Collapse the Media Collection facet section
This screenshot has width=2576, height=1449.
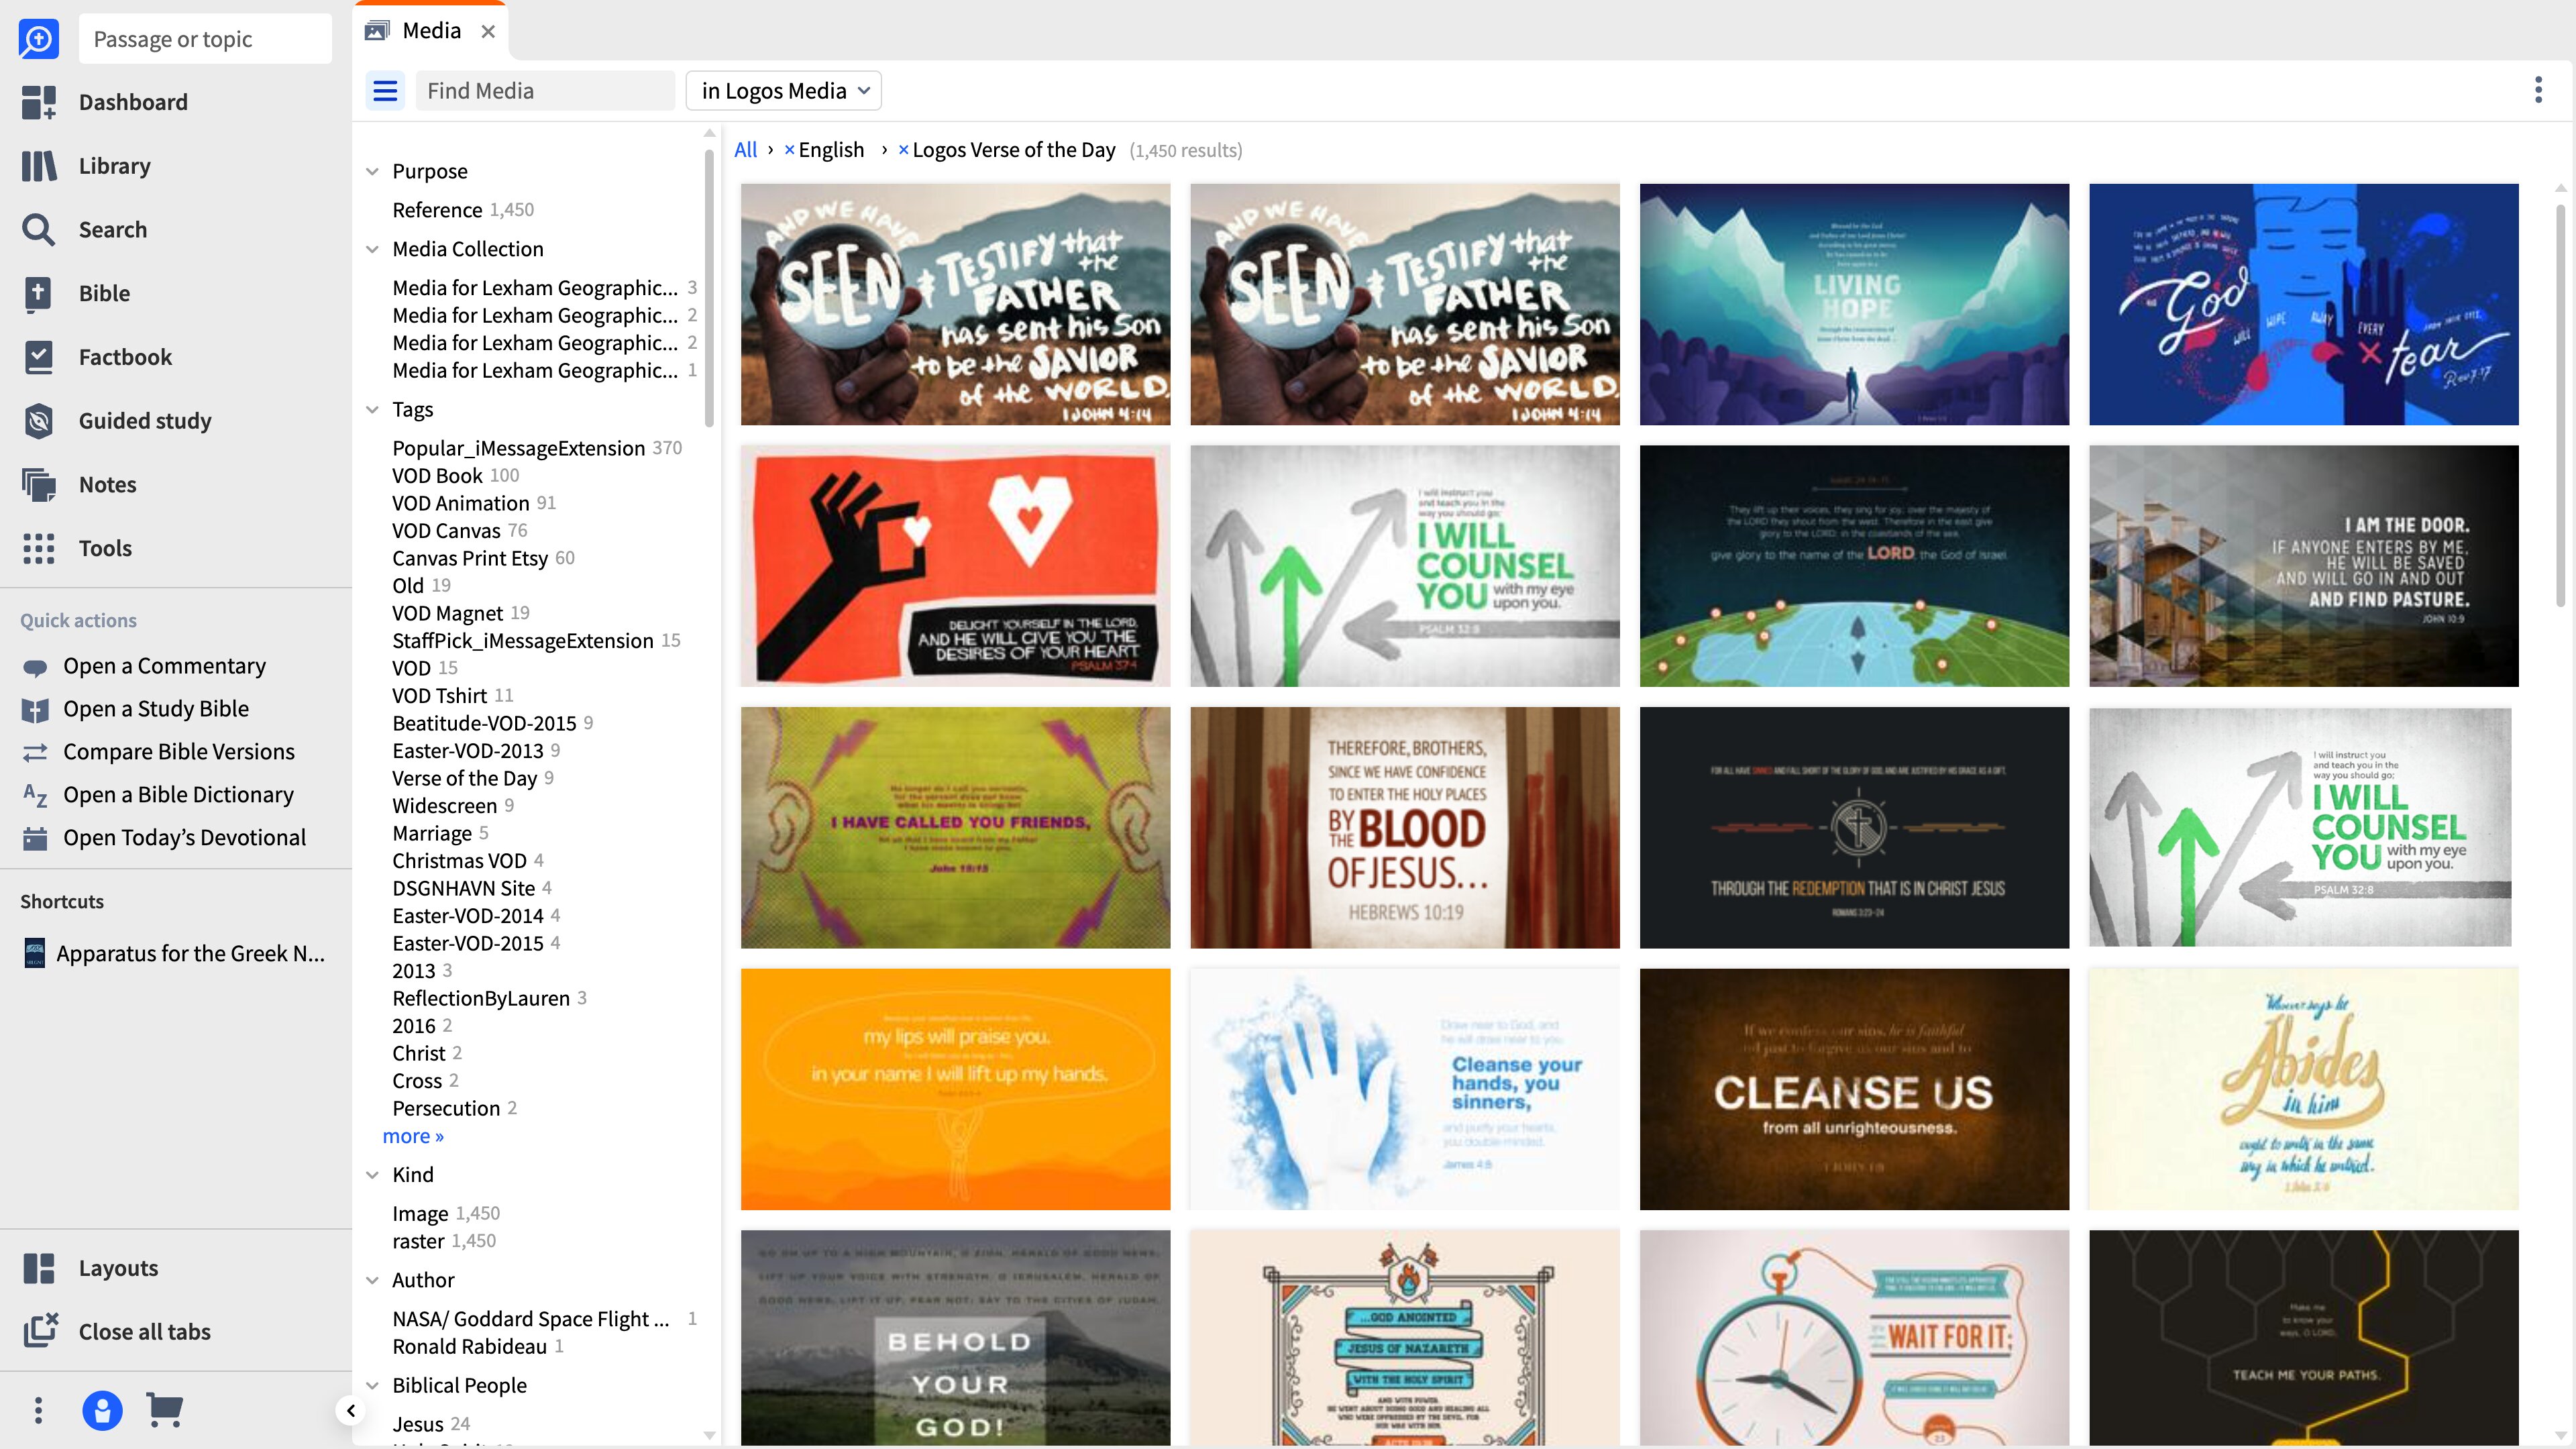click(x=372, y=249)
